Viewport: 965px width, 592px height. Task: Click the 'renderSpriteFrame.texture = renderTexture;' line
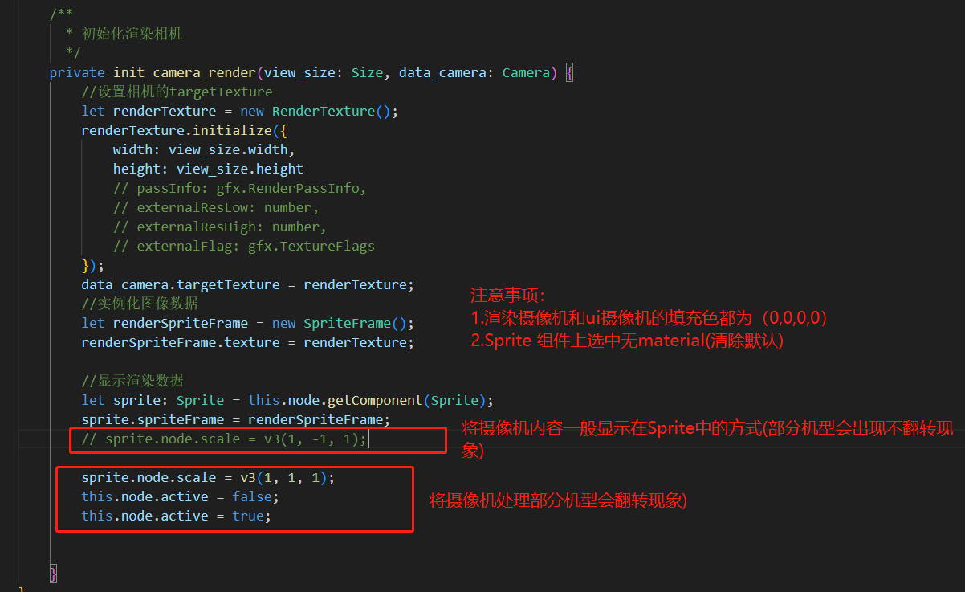[x=247, y=342]
